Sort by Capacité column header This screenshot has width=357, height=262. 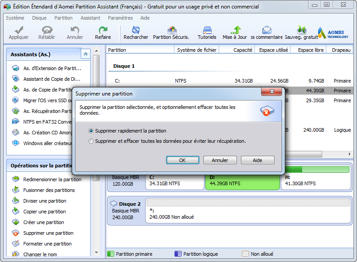[x=237, y=50]
